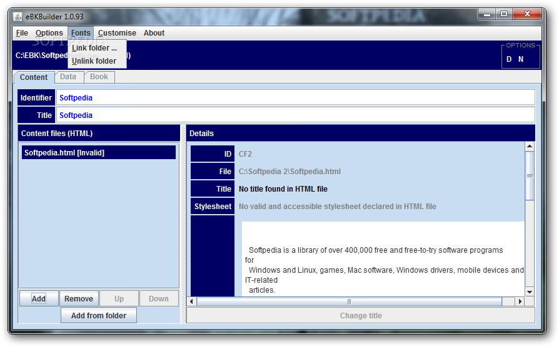The image size is (559, 347).
Task: Click the Up button
Action: 119,298
